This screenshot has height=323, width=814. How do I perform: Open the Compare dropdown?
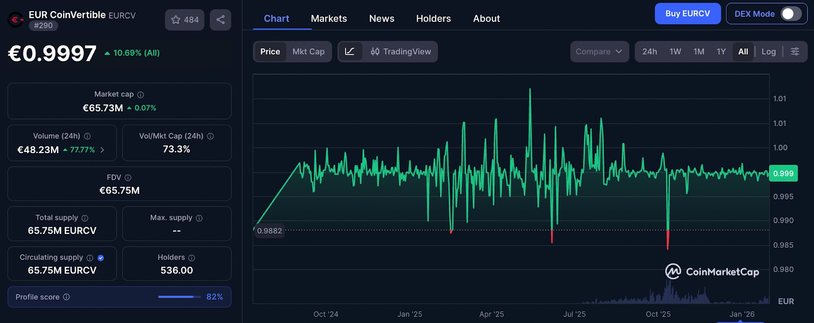599,51
